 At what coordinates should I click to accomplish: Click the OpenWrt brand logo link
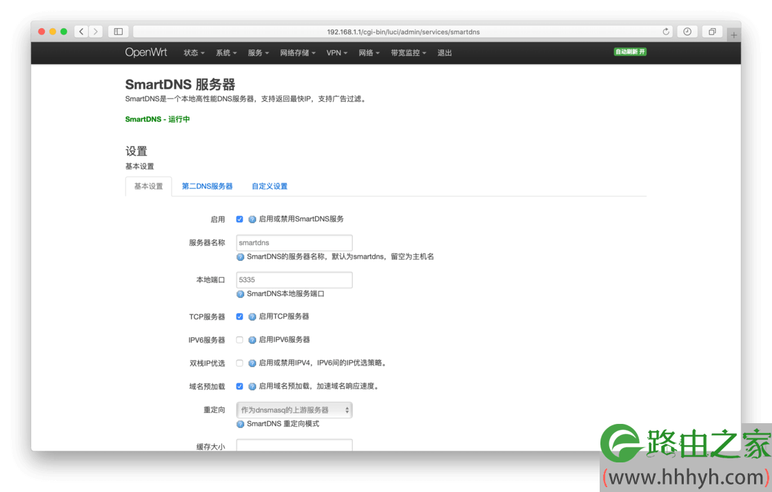click(x=145, y=52)
